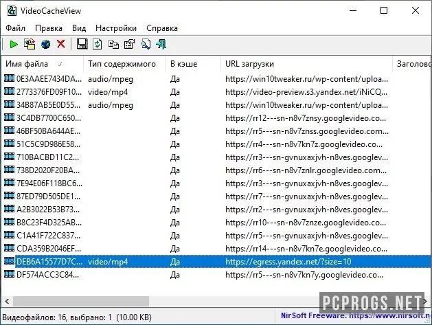Screen dimensions: 432x325
Task: Click the horizontal scrollbar thumb
Action: coord(81,301)
